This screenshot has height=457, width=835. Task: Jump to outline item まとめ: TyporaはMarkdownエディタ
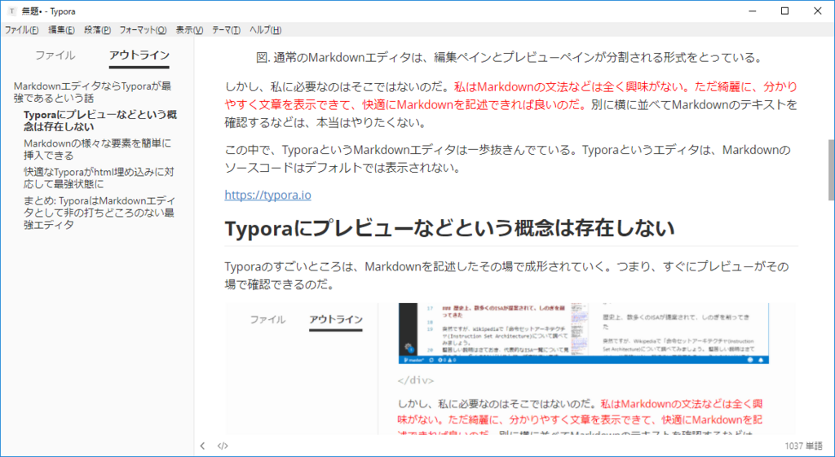[99, 213]
